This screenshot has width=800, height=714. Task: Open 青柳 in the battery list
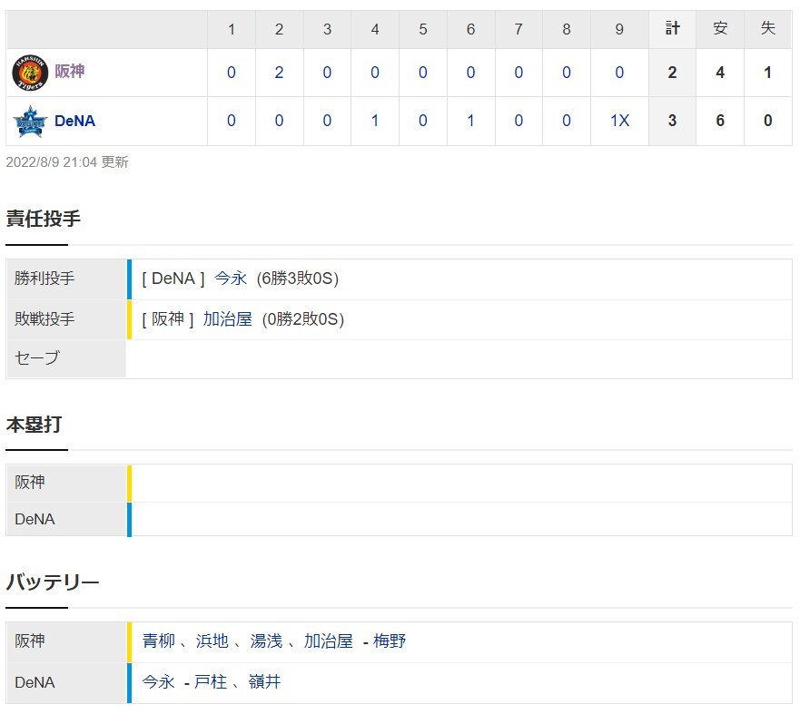pyautogui.click(x=159, y=641)
